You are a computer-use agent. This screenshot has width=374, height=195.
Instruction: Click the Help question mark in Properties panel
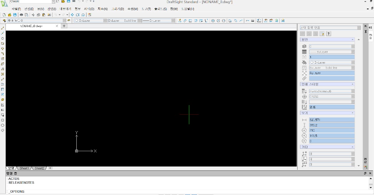(328, 34)
